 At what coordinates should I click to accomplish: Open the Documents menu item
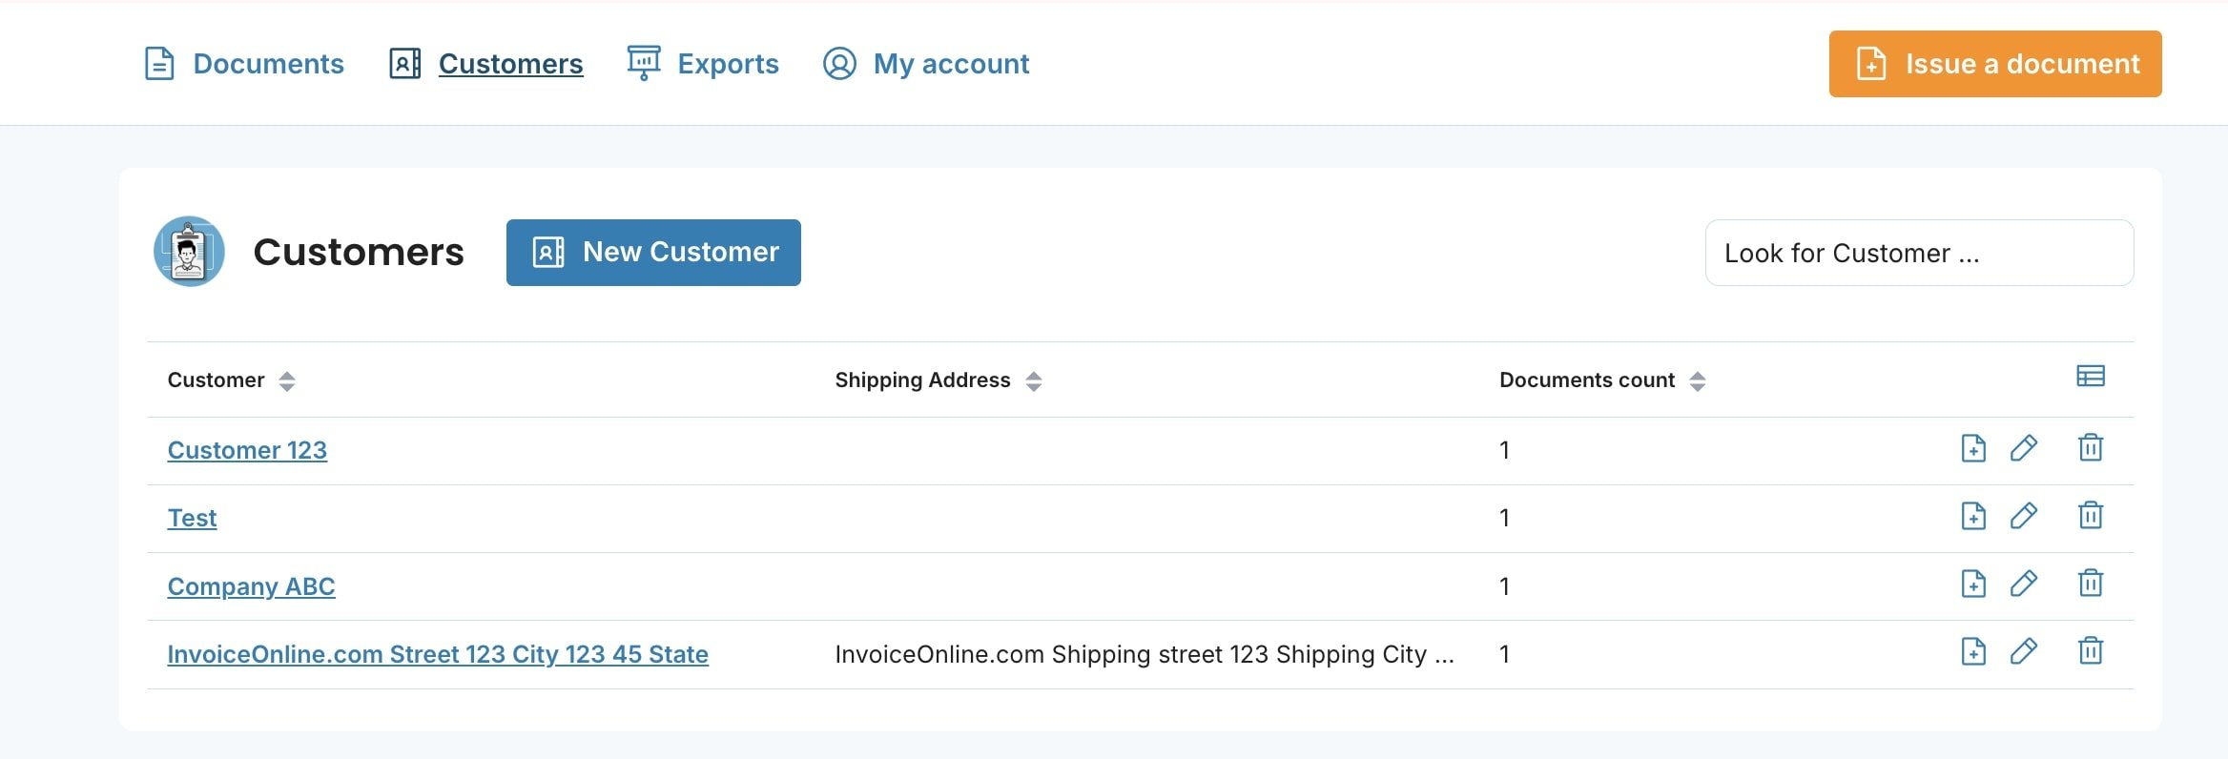pyautogui.click(x=244, y=64)
